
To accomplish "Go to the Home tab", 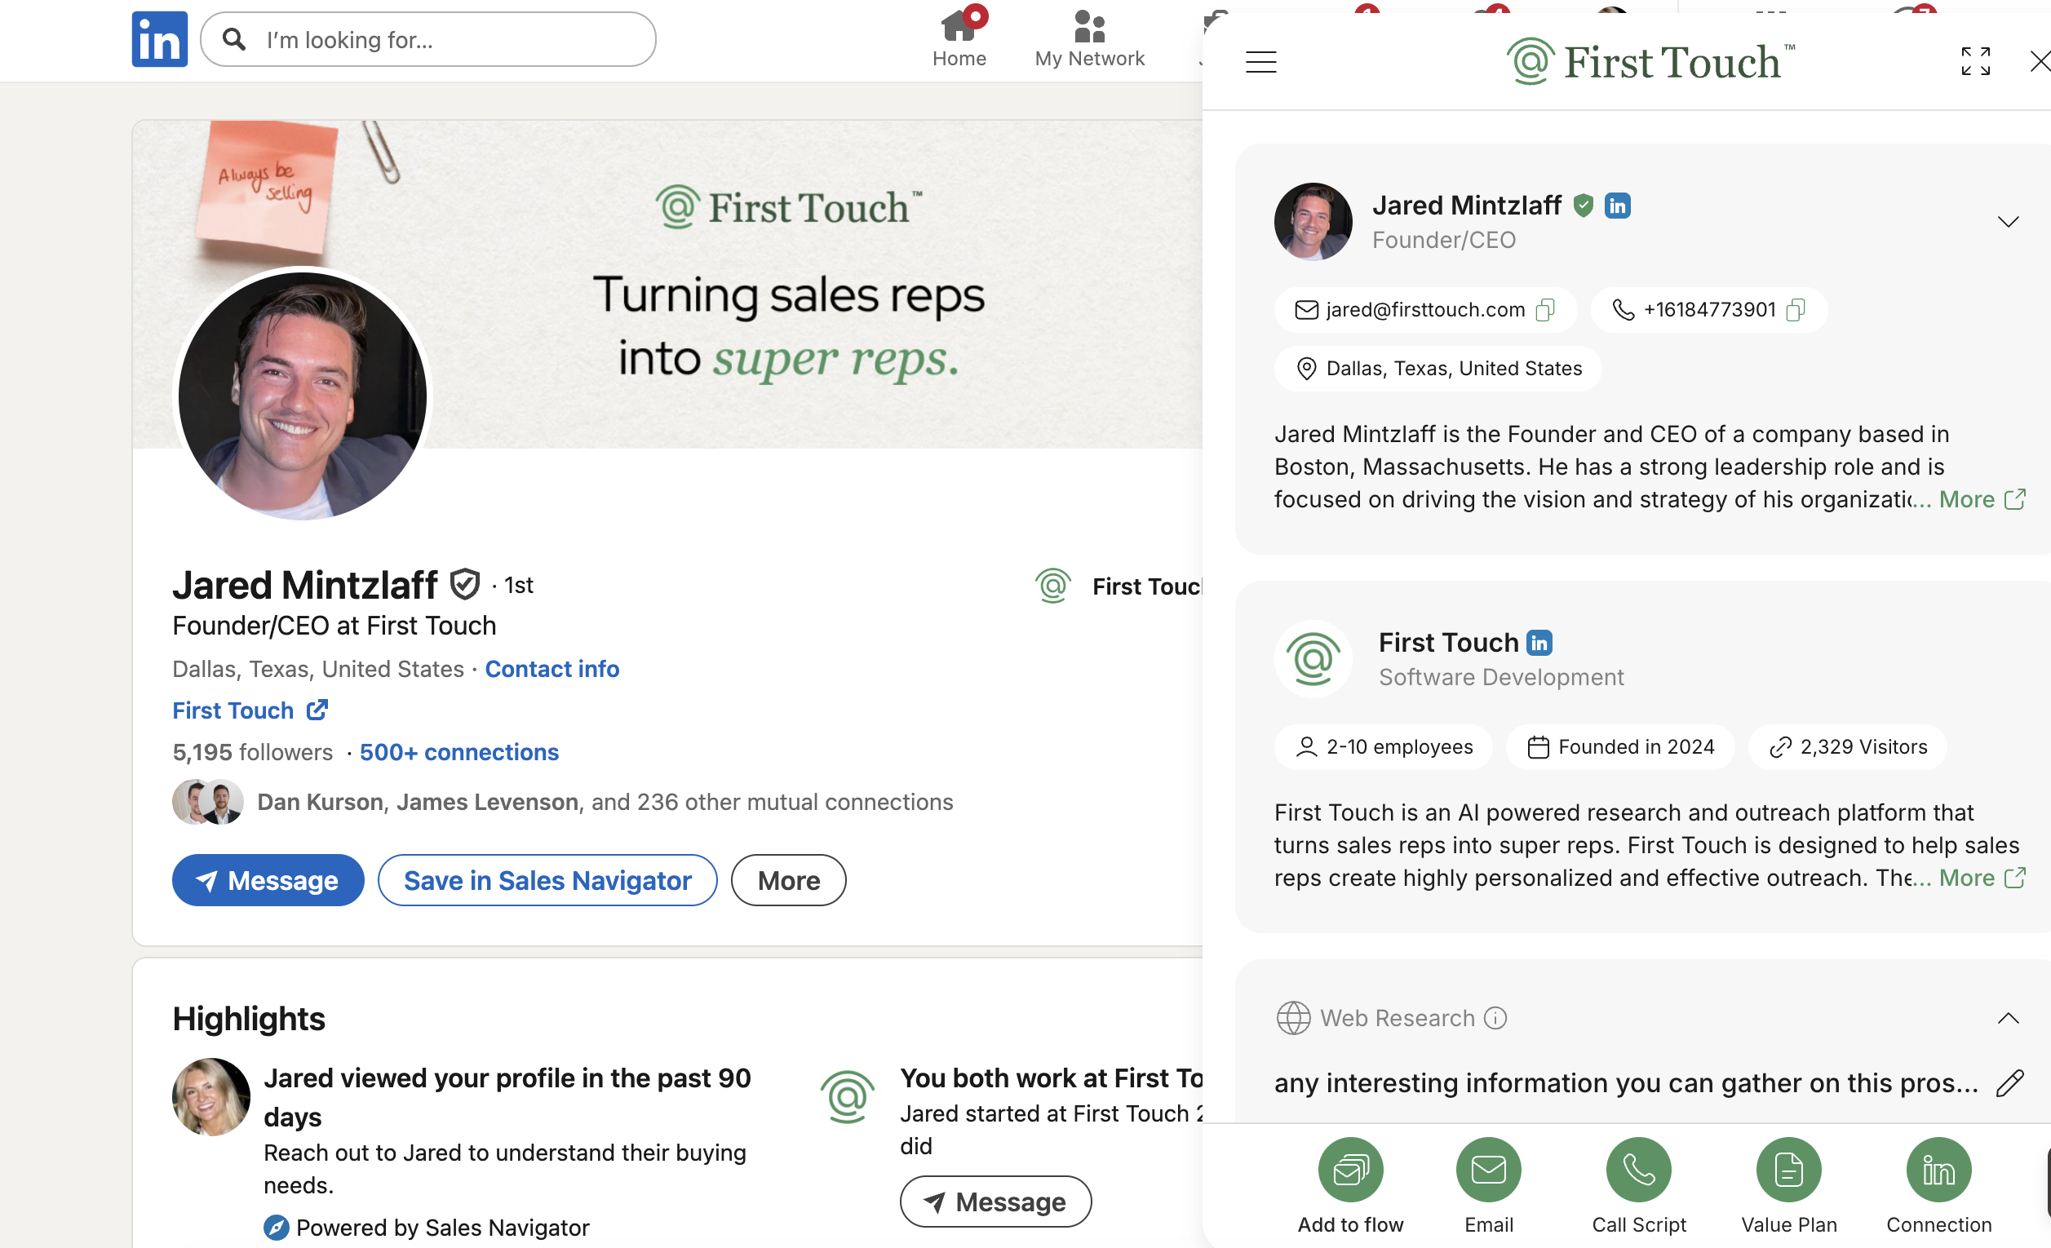I will 958,39.
